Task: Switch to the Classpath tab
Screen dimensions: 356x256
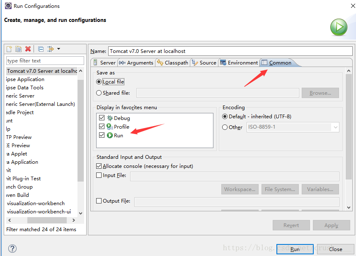Action: point(172,63)
